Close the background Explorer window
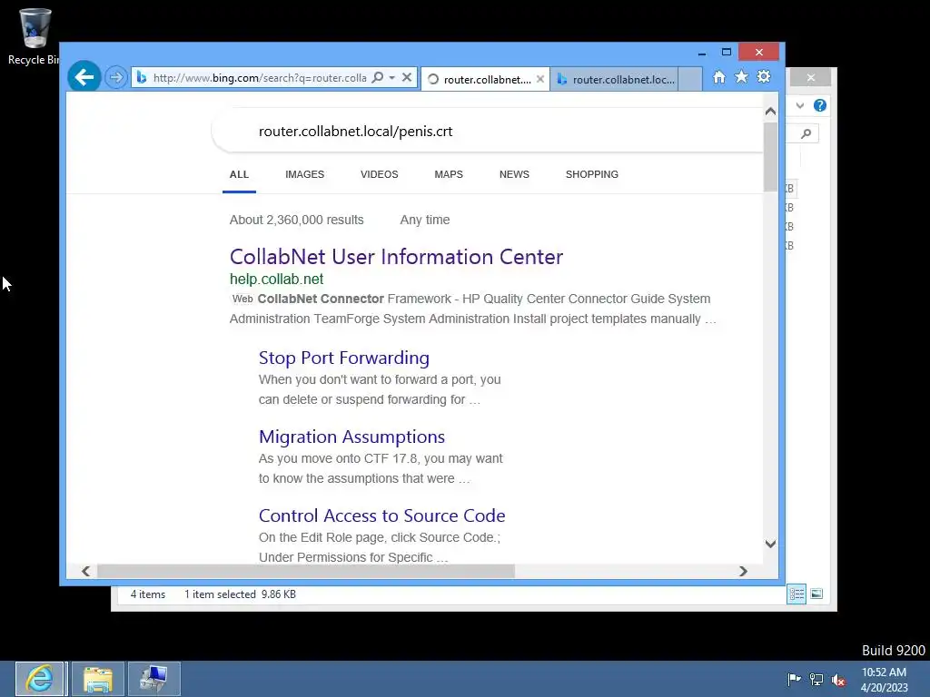Viewport: 930px width, 697px height. [x=811, y=78]
